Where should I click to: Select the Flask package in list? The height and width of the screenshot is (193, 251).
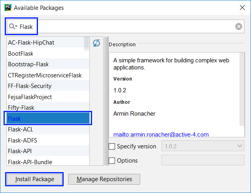coord(47,118)
